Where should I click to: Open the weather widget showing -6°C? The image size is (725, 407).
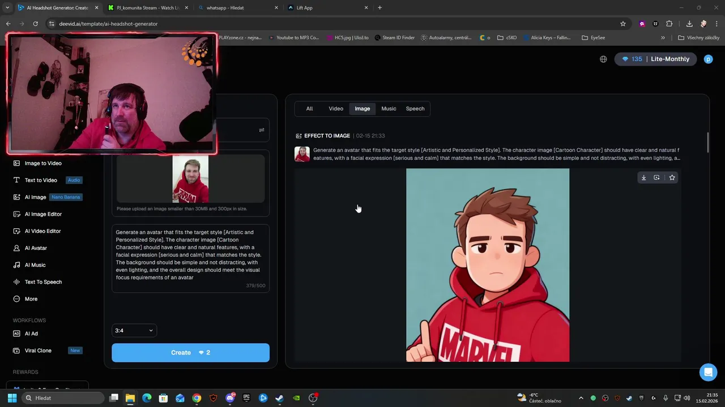tap(539, 398)
